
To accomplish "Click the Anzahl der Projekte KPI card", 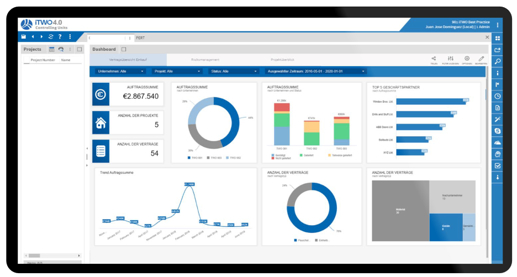I will click(128, 122).
